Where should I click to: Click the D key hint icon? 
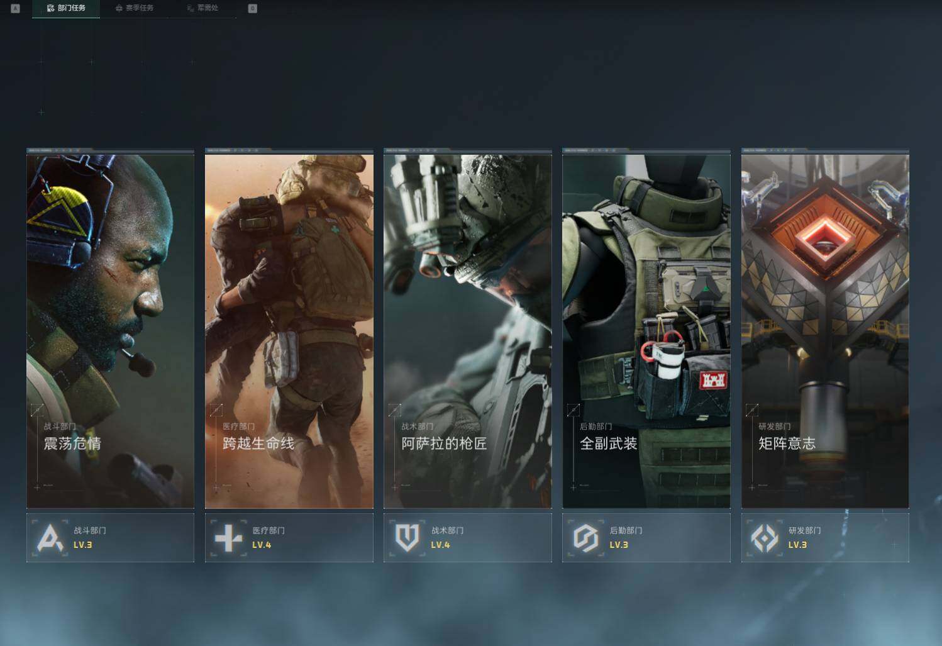pos(253,8)
